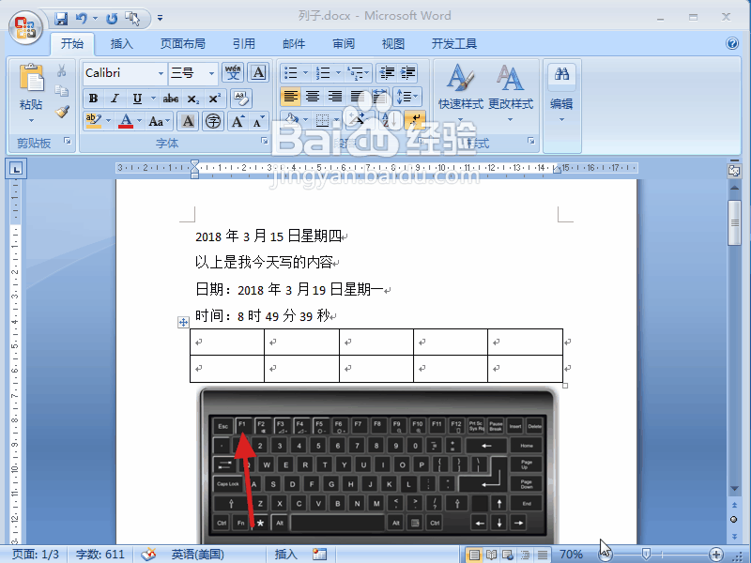Toggle Italic formatting
Image resolution: width=751 pixels, height=563 pixels.
coord(115,99)
